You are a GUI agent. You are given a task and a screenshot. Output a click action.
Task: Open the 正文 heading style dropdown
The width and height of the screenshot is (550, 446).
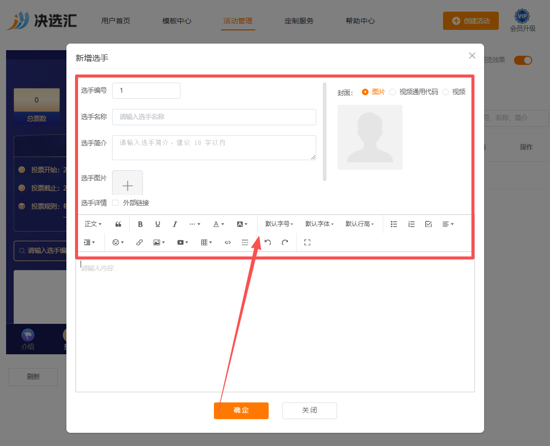[x=93, y=224]
